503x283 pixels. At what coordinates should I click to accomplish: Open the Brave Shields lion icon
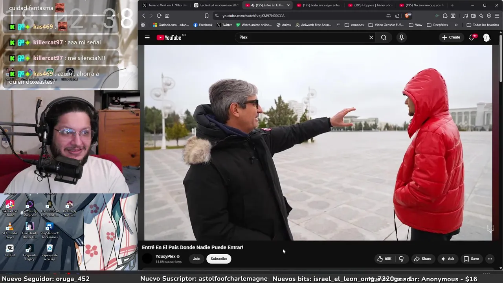coord(408,16)
